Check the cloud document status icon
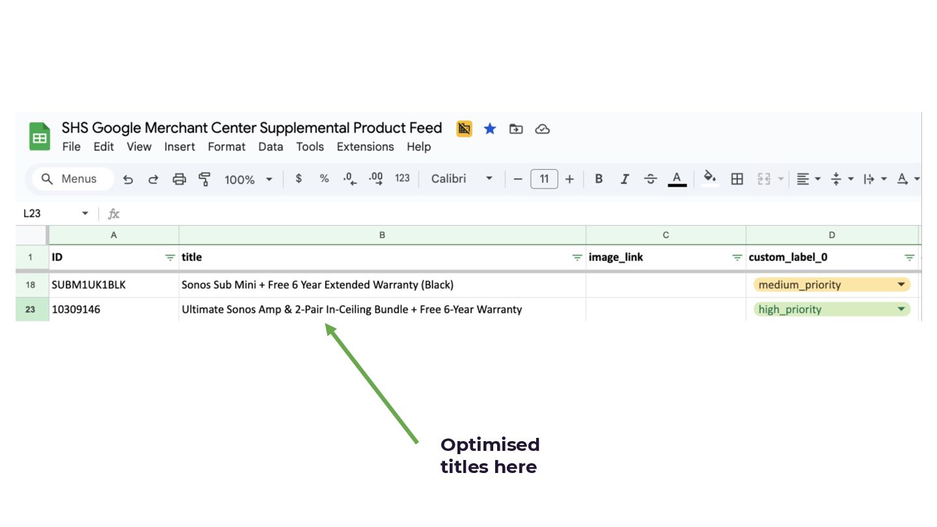This screenshot has height=527, width=937. click(543, 129)
